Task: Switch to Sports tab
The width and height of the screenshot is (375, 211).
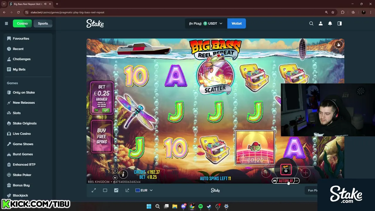Action: [43, 23]
